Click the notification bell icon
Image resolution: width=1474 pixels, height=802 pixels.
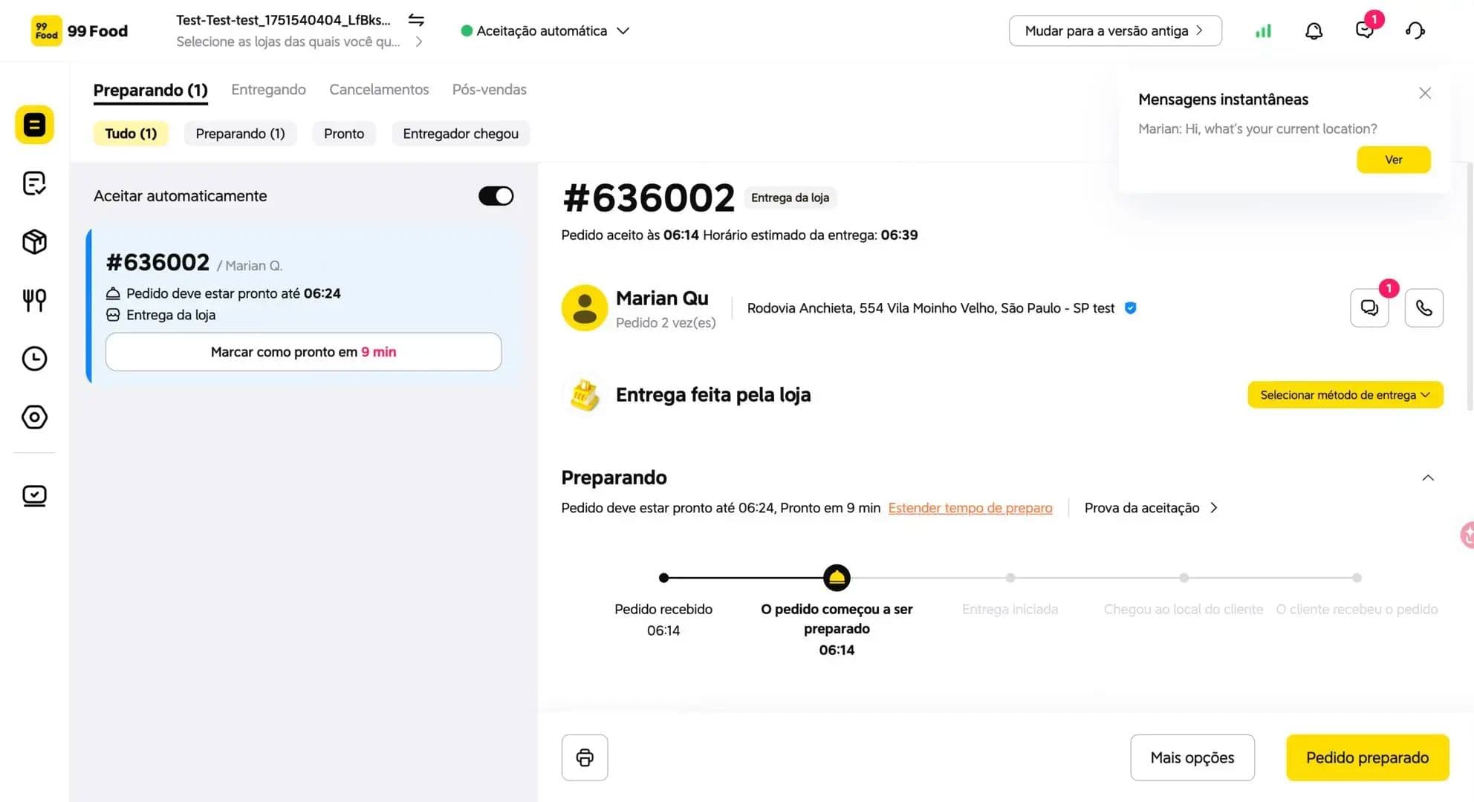pos(1314,30)
